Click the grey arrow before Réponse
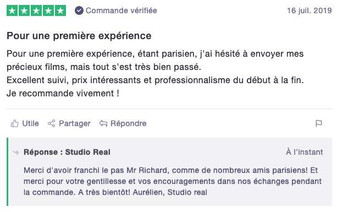Screen dimensions: 337x212 [x=16, y=153]
